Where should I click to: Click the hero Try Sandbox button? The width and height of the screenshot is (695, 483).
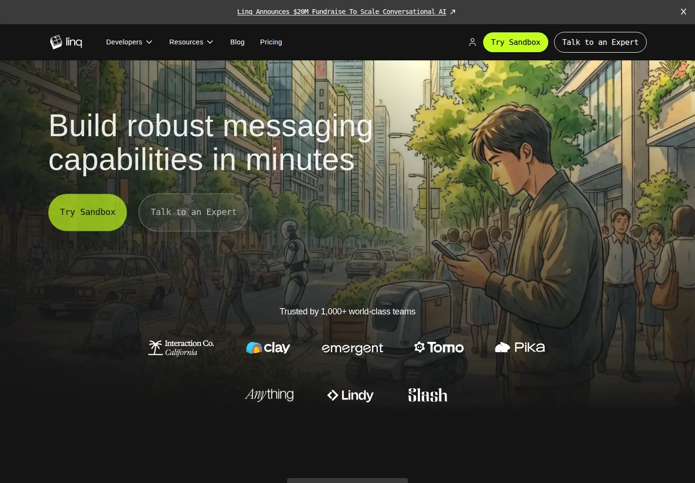pyautogui.click(x=87, y=212)
